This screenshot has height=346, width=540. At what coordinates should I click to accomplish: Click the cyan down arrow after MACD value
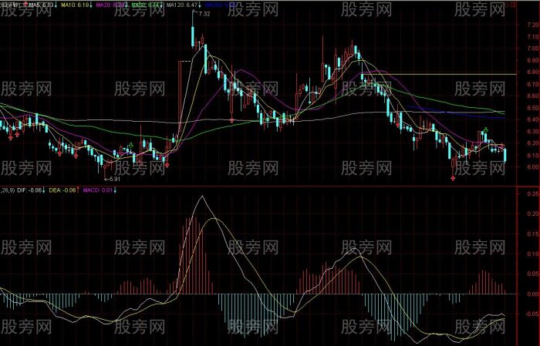coord(115,190)
